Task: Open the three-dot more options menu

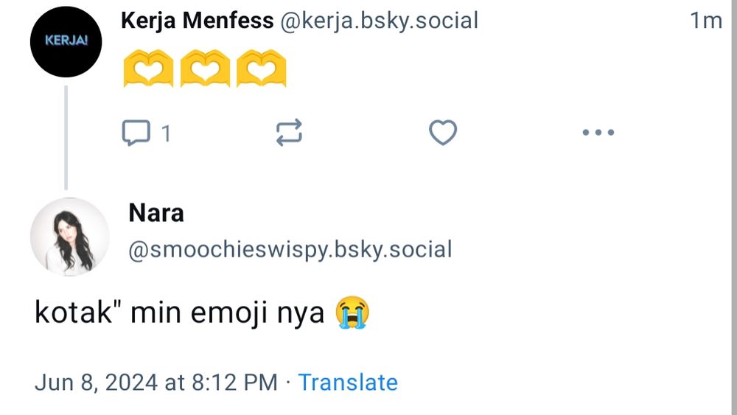Action: [x=598, y=133]
